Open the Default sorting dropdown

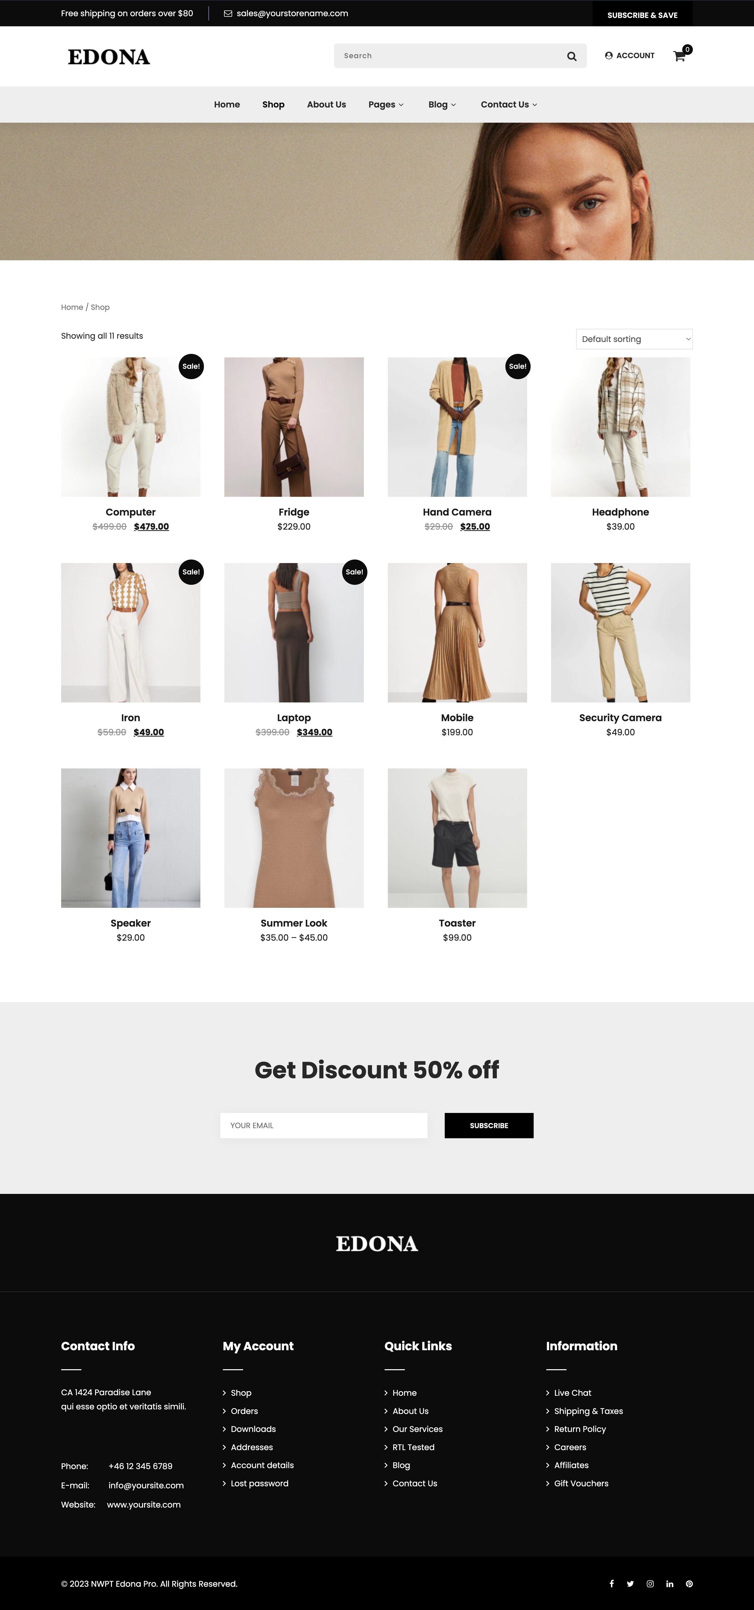tap(634, 339)
